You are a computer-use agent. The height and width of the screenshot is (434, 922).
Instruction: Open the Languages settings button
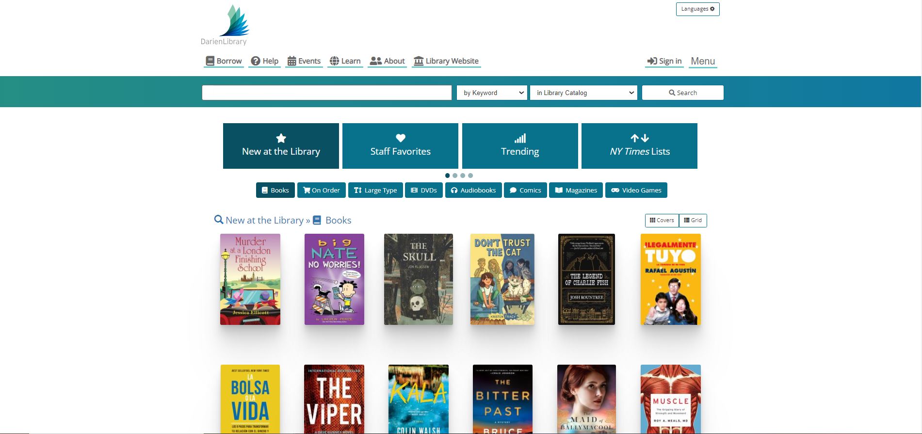click(698, 9)
